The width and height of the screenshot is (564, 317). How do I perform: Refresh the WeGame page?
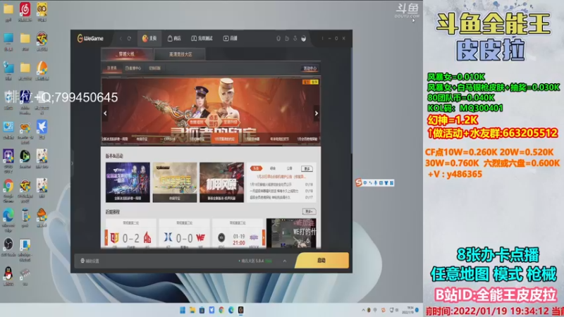click(x=129, y=39)
